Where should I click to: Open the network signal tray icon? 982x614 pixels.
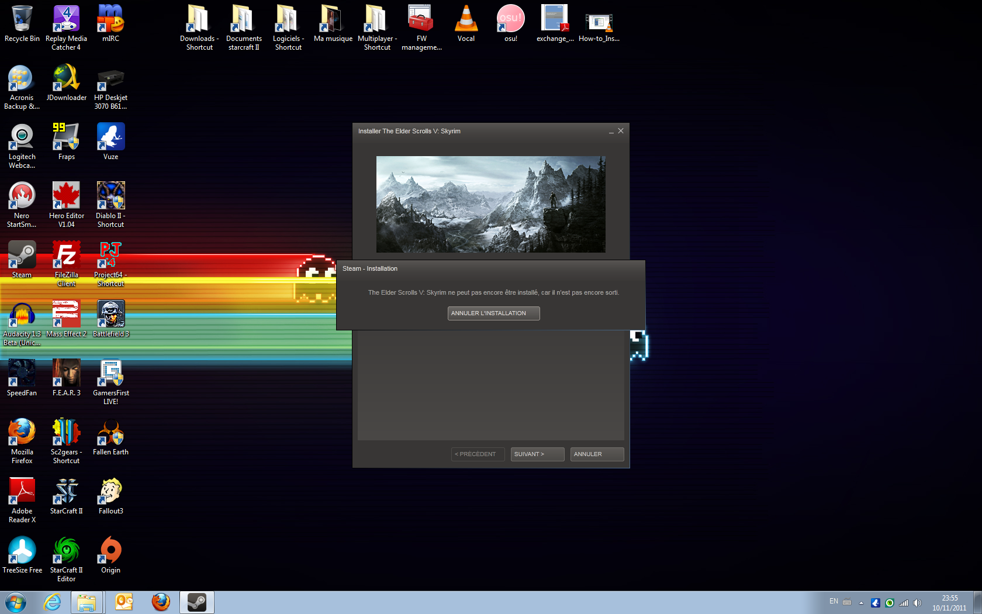pos(904,603)
